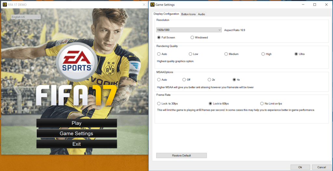Click Ok to confirm settings
This screenshot has height=171, width=333.
pyautogui.click(x=300, y=167)
